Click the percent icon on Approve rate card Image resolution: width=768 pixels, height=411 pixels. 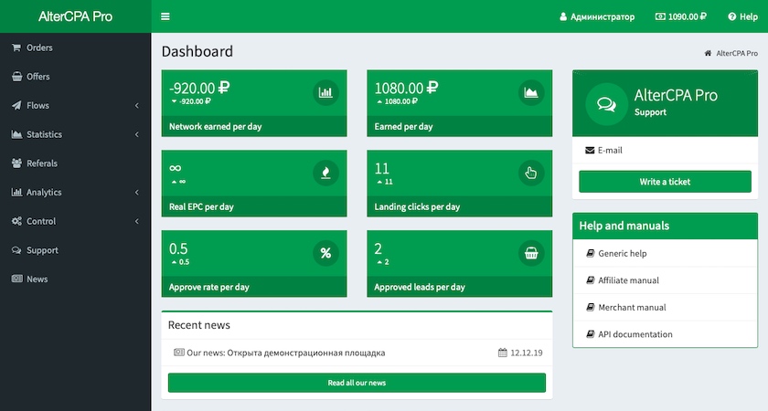(325, 252)
